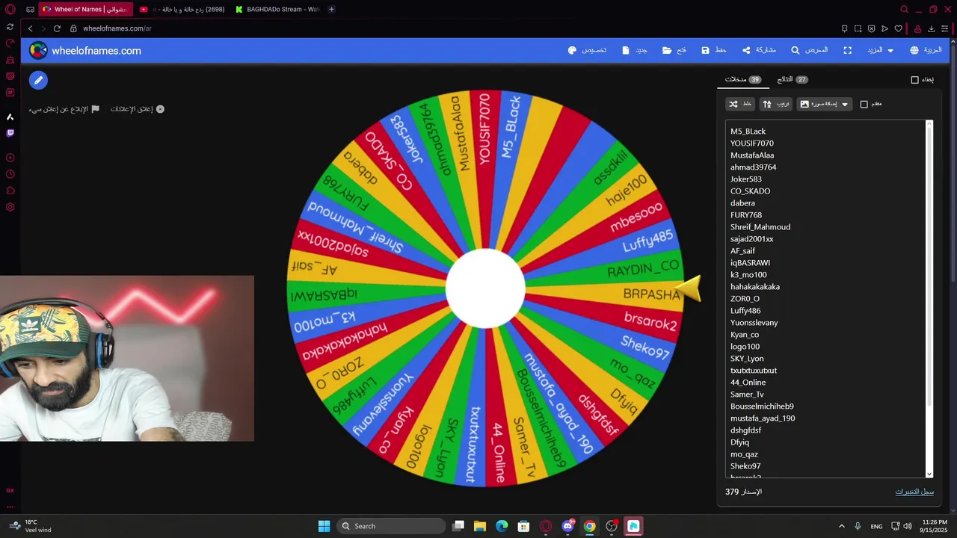Sort the entries with ترتيب button
Image resolution: width=957 pixels, height=538 pixels.
point(776,104)
